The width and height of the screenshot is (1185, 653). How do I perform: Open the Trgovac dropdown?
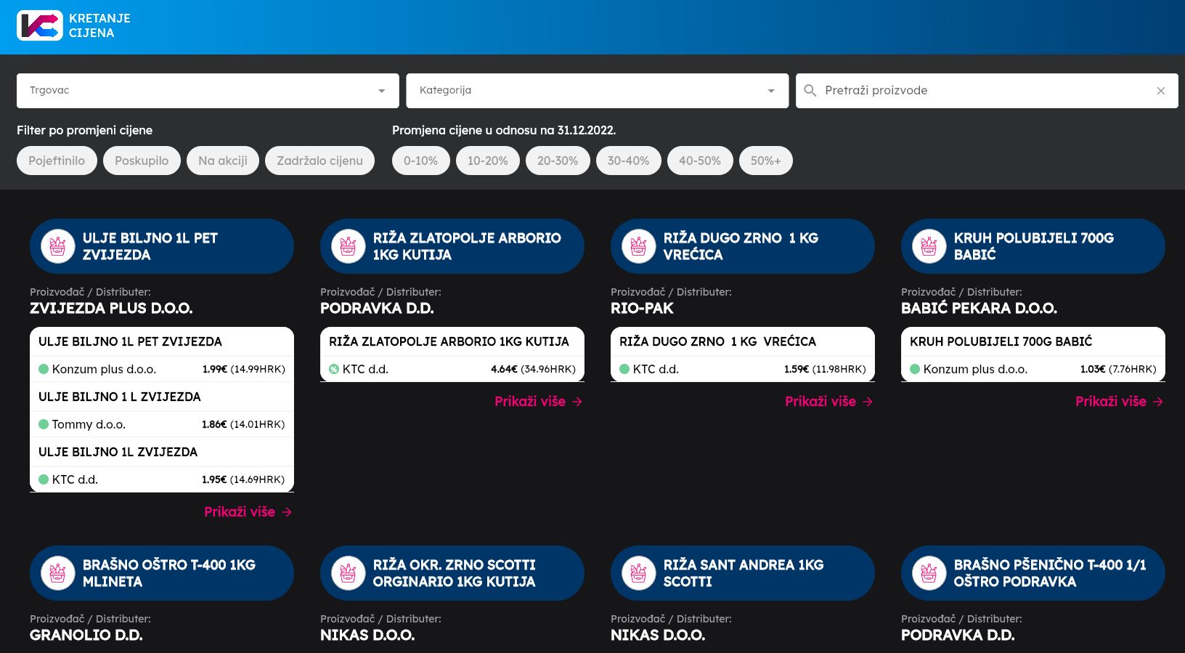point(208,91)
